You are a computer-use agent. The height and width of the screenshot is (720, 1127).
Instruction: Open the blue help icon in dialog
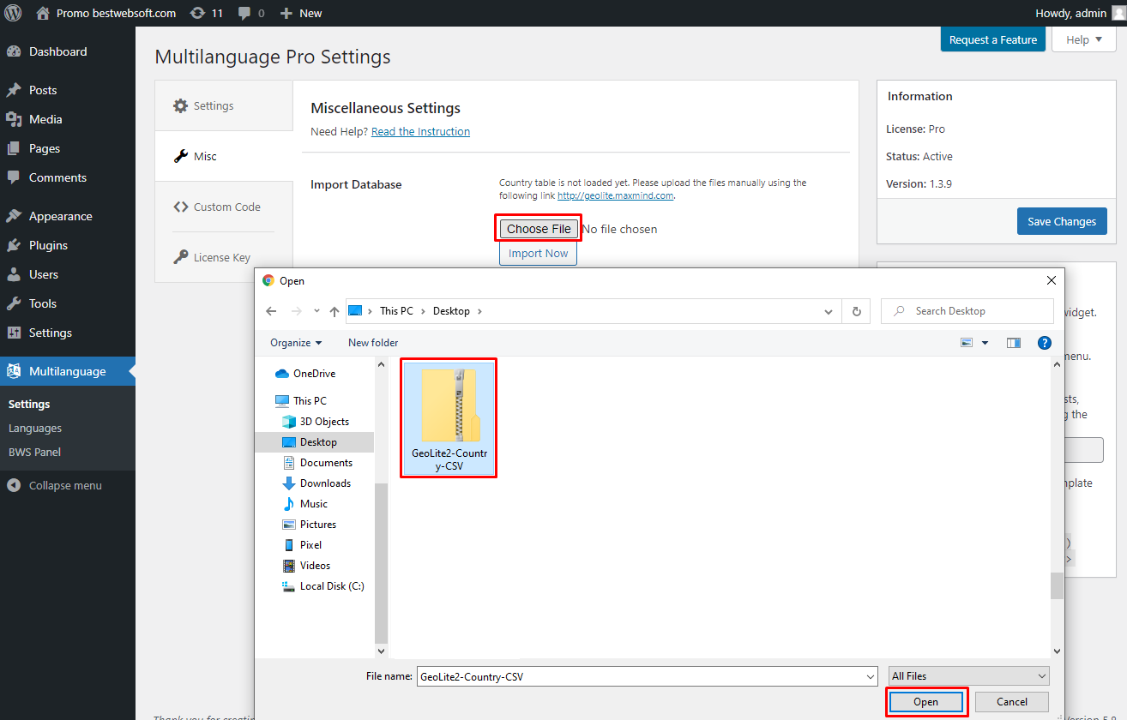[1045, 343]
